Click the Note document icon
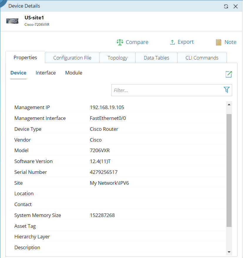This screenshot has width=243, height=258. [x=219, y=42]
